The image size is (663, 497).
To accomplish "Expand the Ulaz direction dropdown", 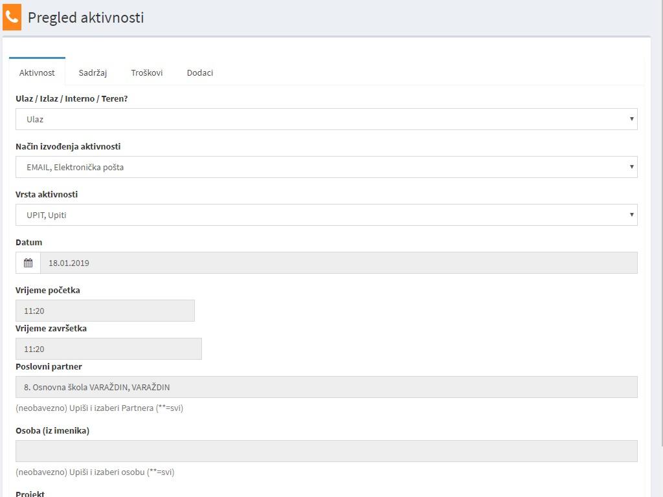I will pyautogui.click(x=326, y=119).
